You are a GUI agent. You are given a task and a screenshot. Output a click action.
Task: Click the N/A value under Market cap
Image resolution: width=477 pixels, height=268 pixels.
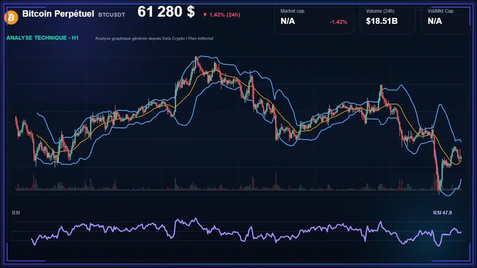point(288,21)
